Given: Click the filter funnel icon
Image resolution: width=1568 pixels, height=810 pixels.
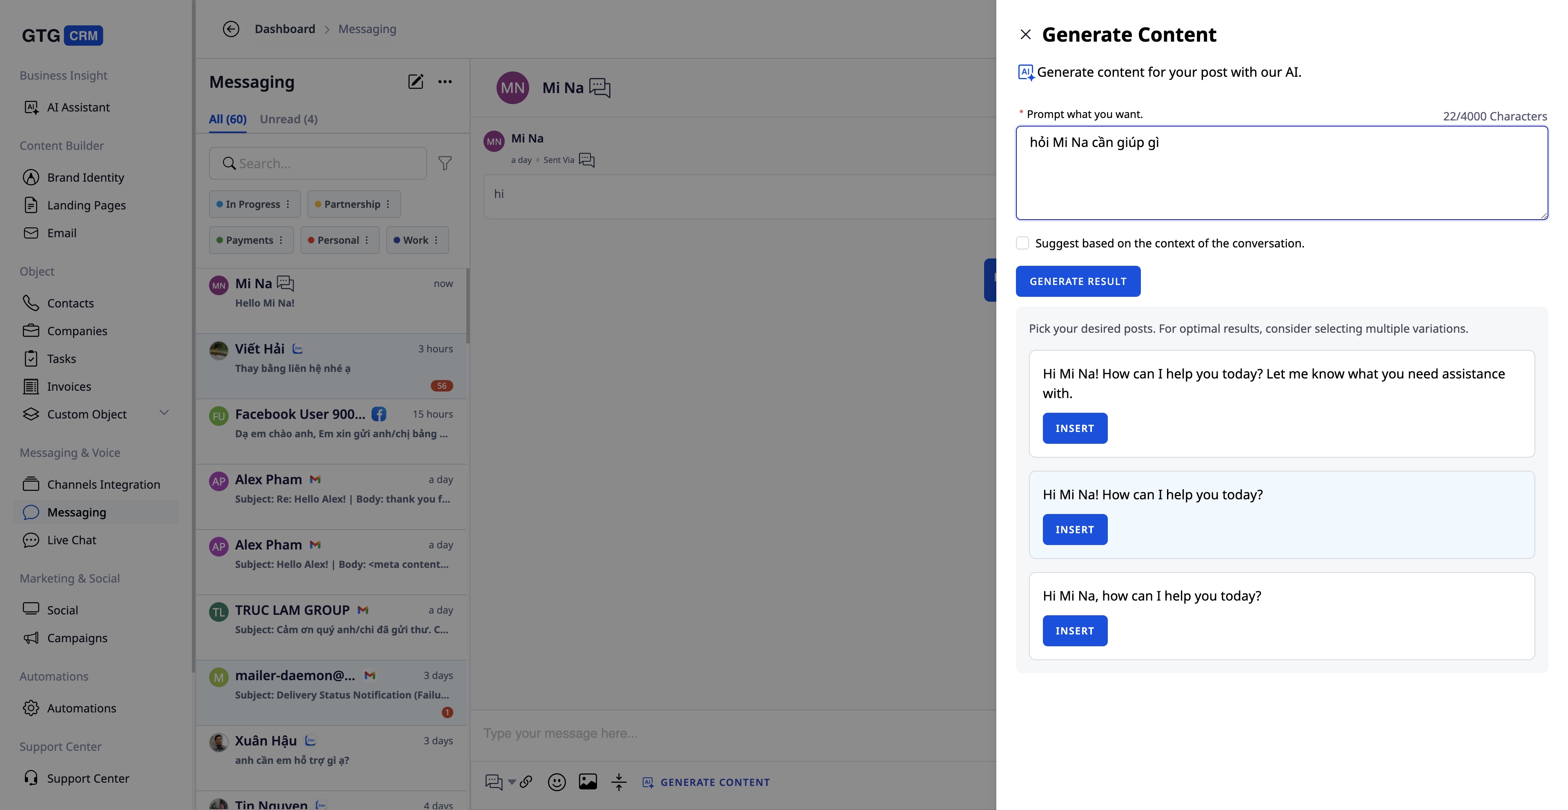Looking at the screenshot, I should [x=445, y=163].
